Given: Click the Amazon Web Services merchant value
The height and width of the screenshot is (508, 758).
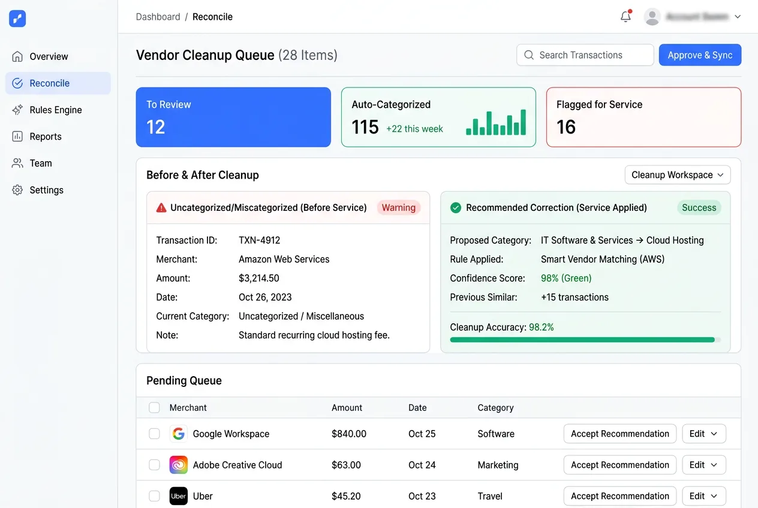Looking at the screenshot, I should [x=284, y=259].
